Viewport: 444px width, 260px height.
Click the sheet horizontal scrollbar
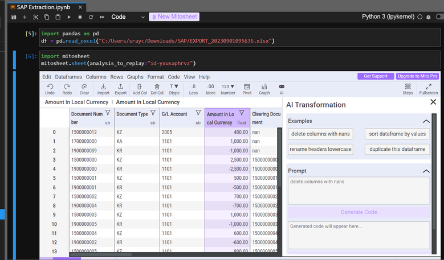(x=101, y=254)
